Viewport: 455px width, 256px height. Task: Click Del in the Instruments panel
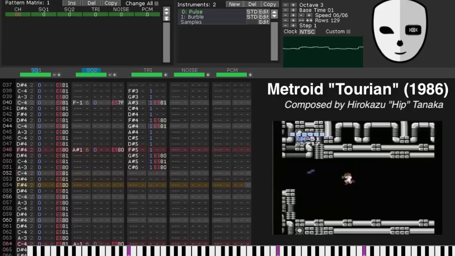tap(252, 4)
